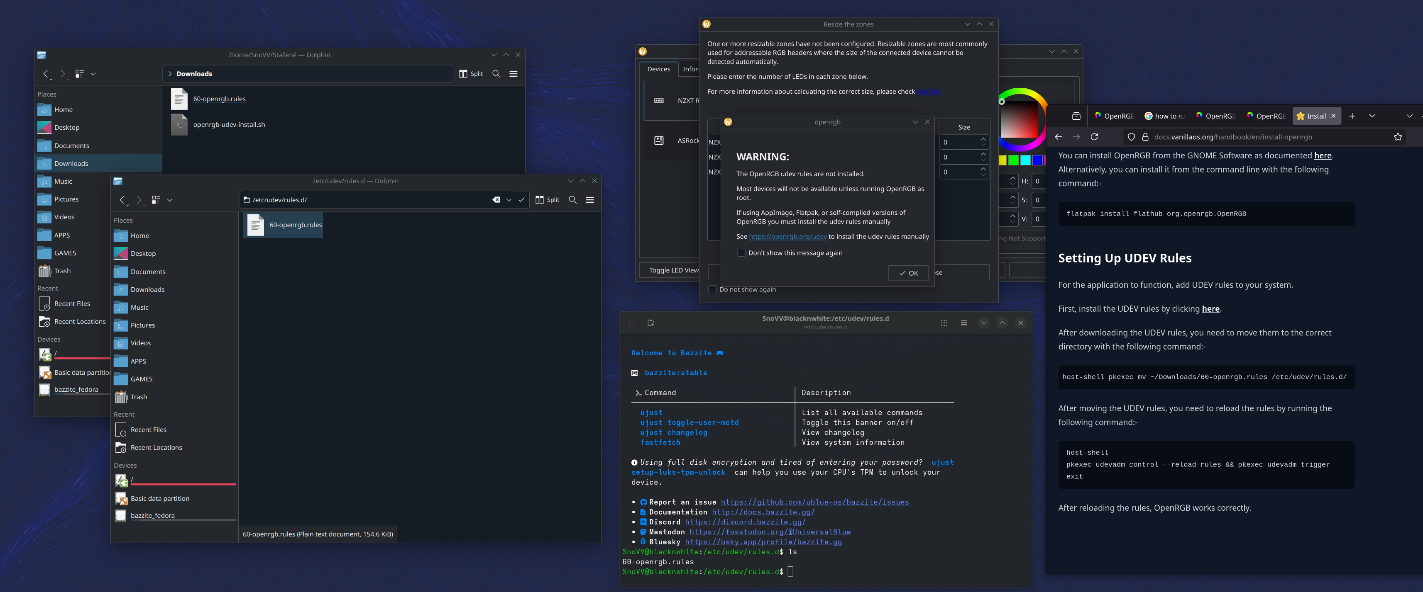Click the search icon in the /etc/udev/rules.d Dolphin window
1423x592 pixels.
(x=572, y=200)
